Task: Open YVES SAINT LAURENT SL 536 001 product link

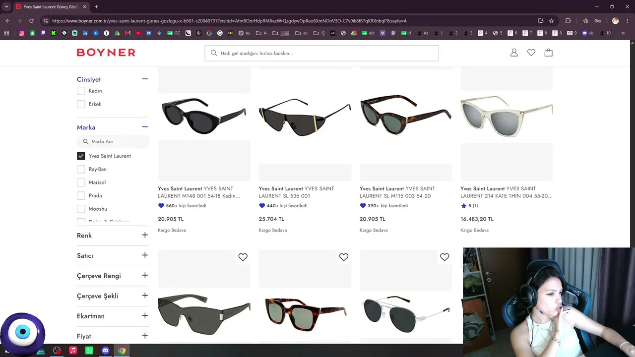Action: coord(297,192)
